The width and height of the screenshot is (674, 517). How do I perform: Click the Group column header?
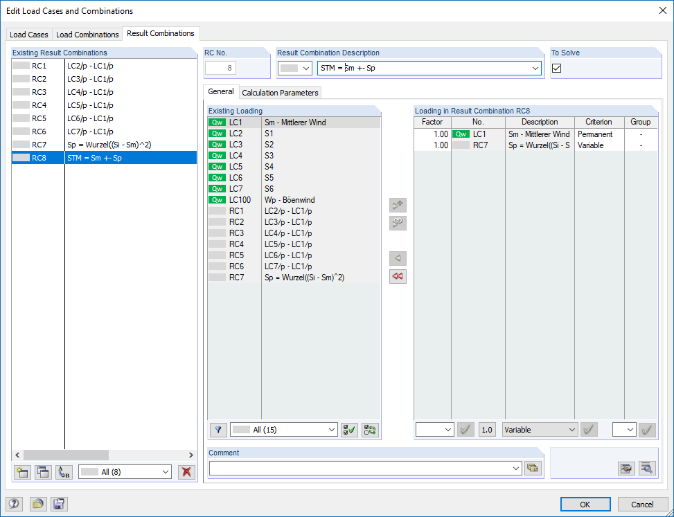641,122
